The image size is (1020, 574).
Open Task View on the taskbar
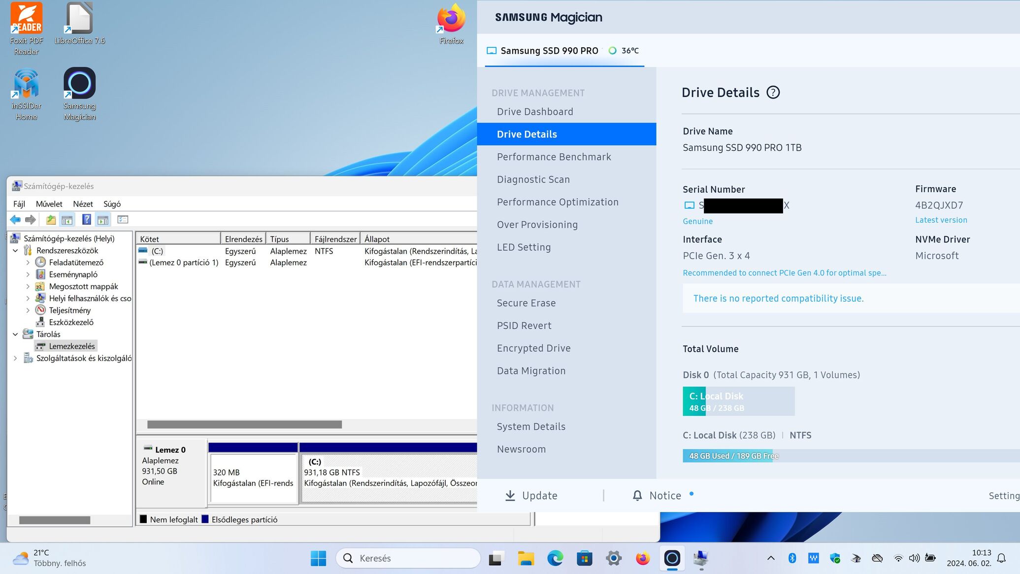coord(496,558)
